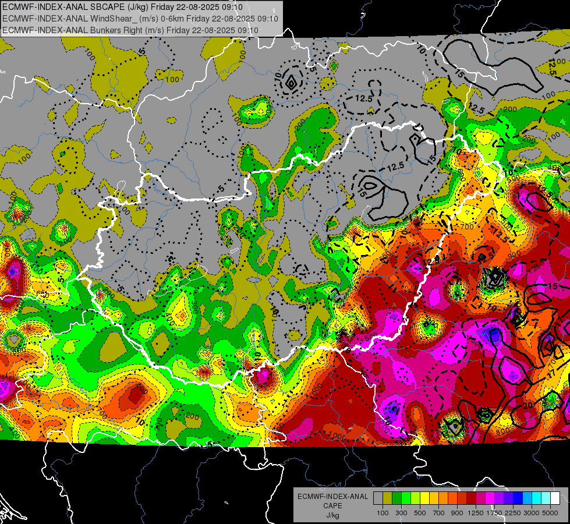
Task: Click the legend unit J/kg
Action: [x=332, y=515]
